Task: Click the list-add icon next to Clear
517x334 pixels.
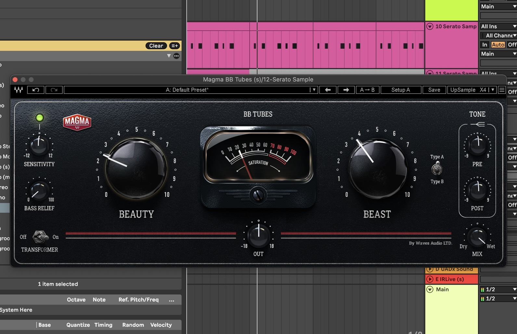Action: coord(174,46)
